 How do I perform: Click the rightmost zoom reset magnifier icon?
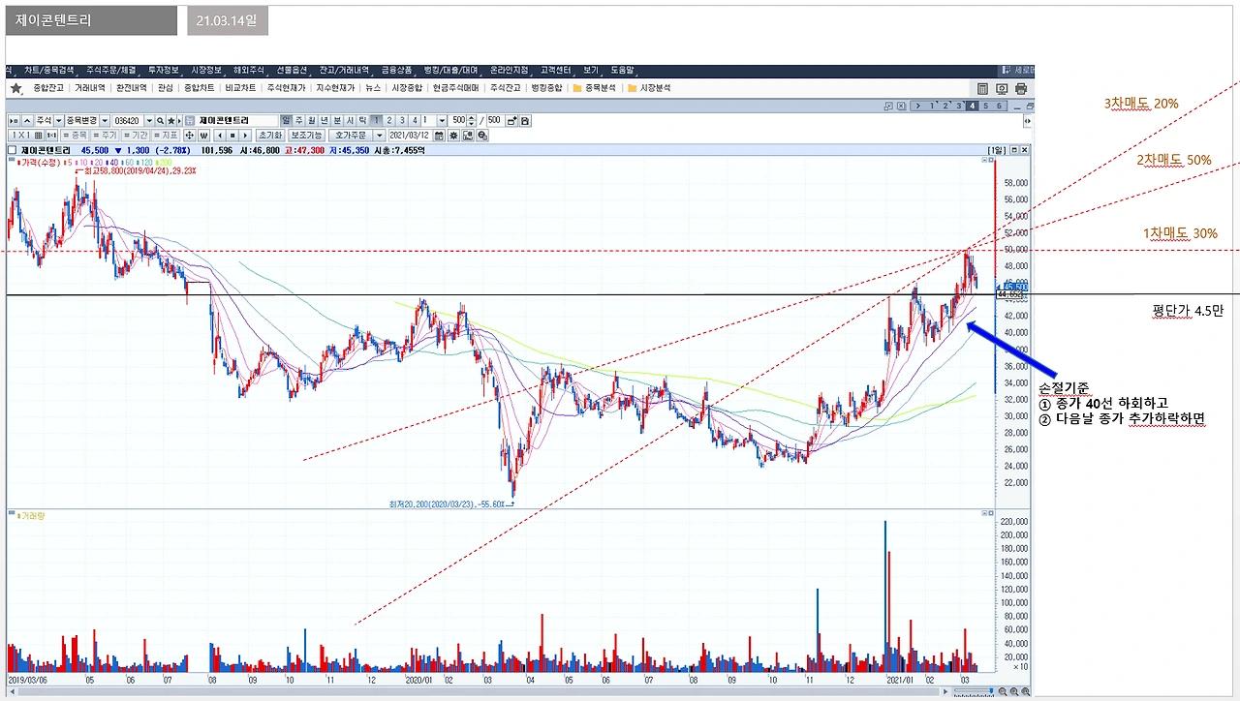tap(1026, 691)
